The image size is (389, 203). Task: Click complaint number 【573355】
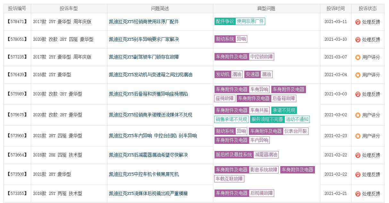(x=17, y=193)
